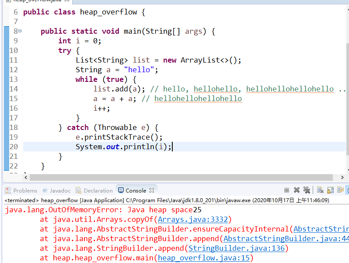The width and height of the screenshot is (349, 263).
Task: Click the 'i++;' statement on line 16
Action: (101, 109)
